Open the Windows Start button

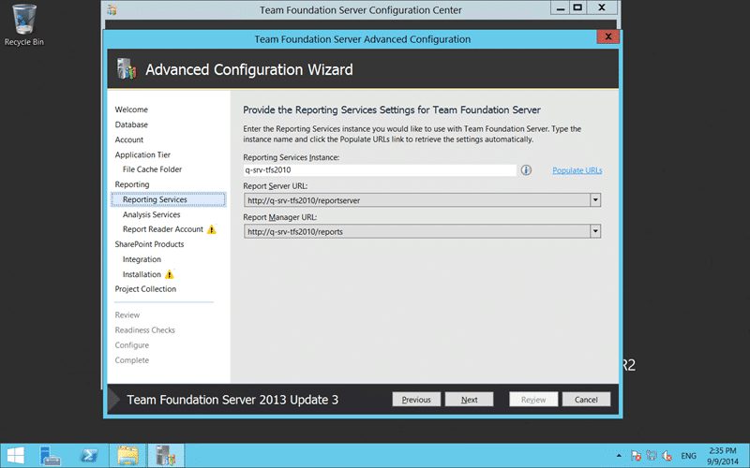pyautogui.click(x=15, y=456)
